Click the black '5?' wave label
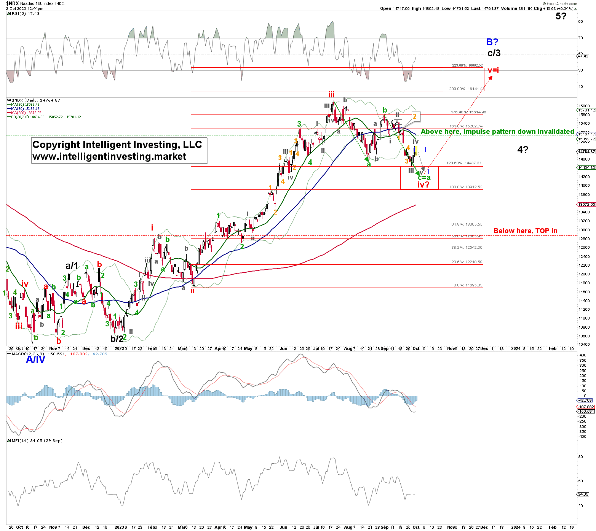 pyautogui.click(x=561, y=16)
